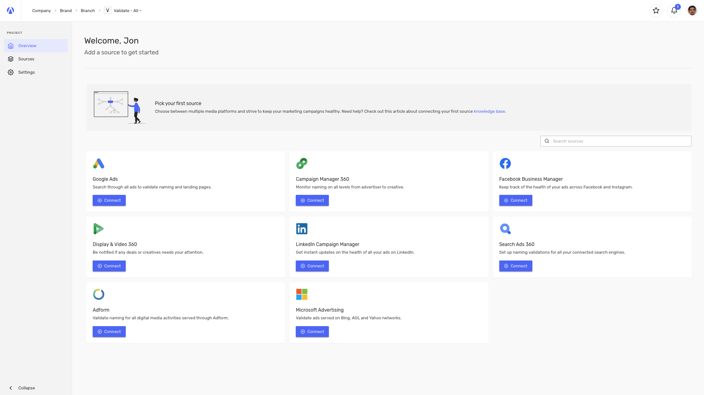704x395 pixels.
Task: Click the star favorites icon
Action: pyautogui.click(x=656, y=10)
